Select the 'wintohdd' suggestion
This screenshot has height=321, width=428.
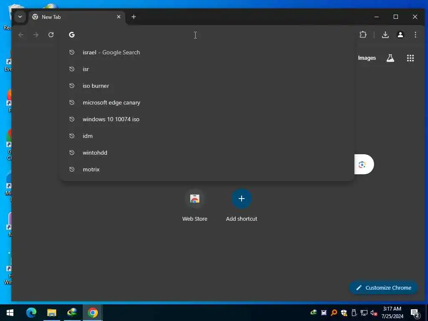pos(207,153)
